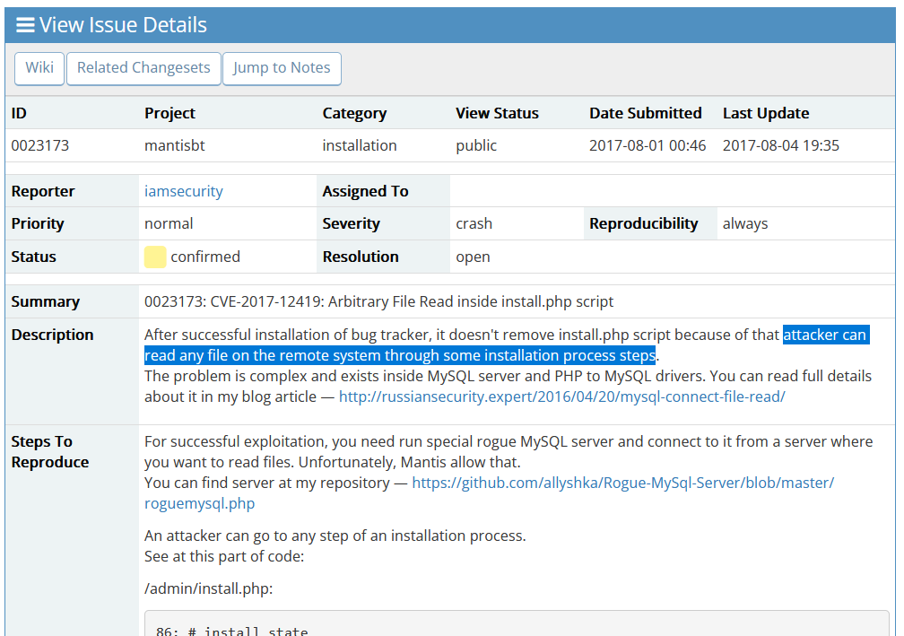Click view status value public
Image resolution: width=904 pixels, height=636 pixels.
[476, 145]
